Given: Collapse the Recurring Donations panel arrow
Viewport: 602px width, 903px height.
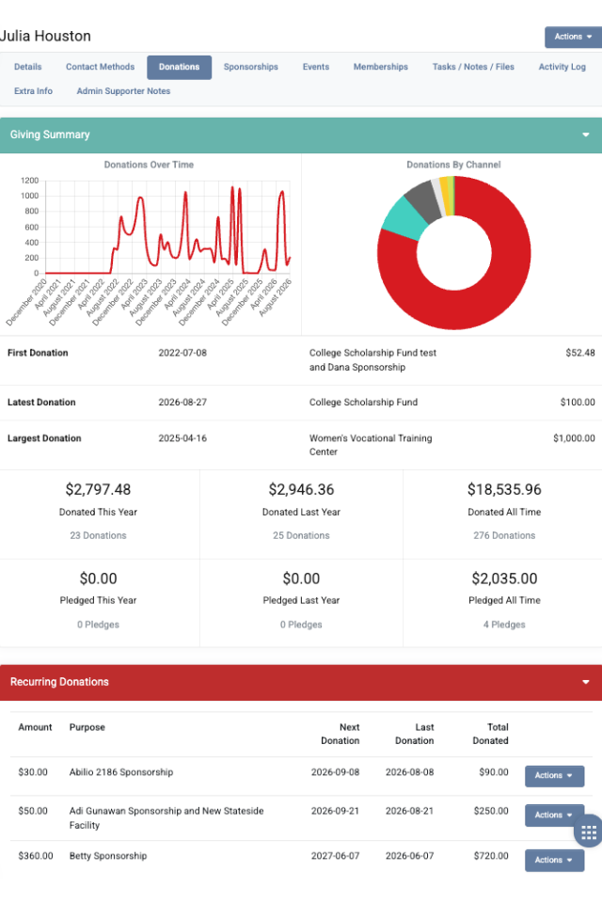Looking at the screenshot, I should 585,683.
